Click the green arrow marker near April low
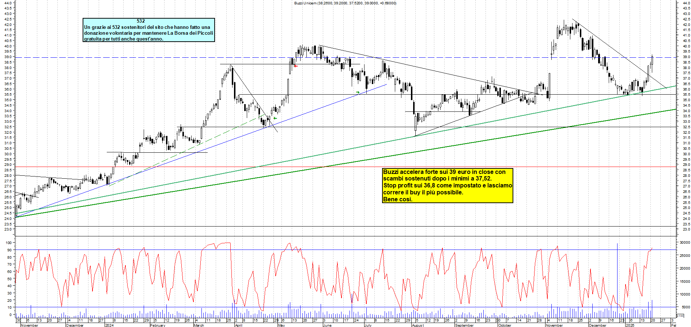This screenshot has height=327, width=691. coord(275,118)
